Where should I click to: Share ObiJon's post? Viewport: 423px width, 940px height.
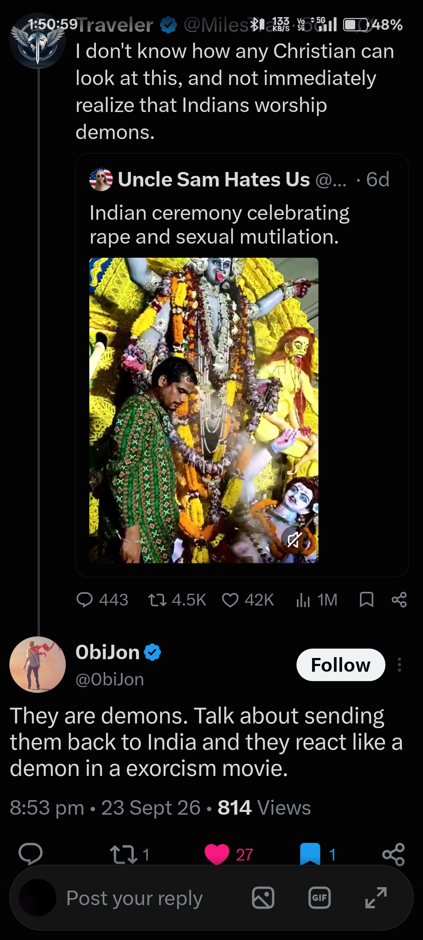[x=394, y=854]
